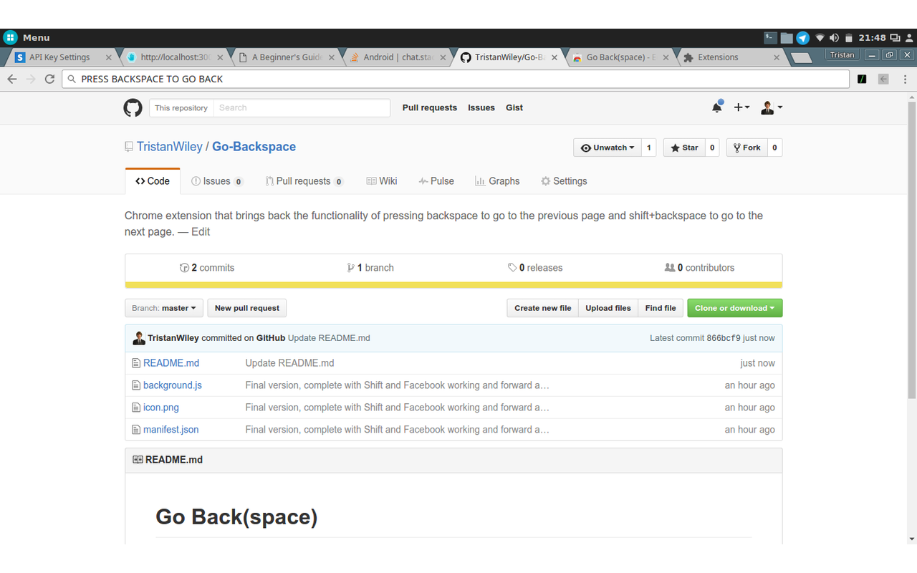Open the manifest.json file link
The width and height of the screenshot is (917, 573).
(171, 430)
